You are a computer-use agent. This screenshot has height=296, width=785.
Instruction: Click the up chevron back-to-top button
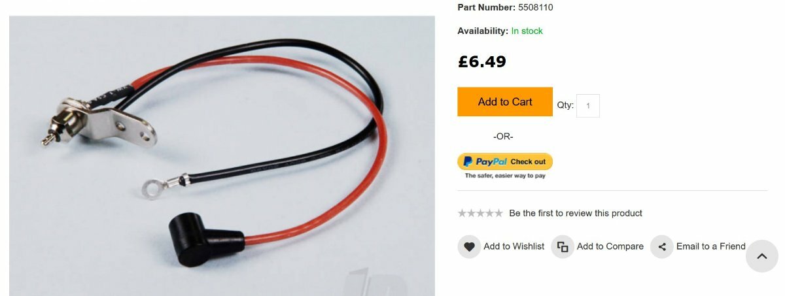coord(762,256)
